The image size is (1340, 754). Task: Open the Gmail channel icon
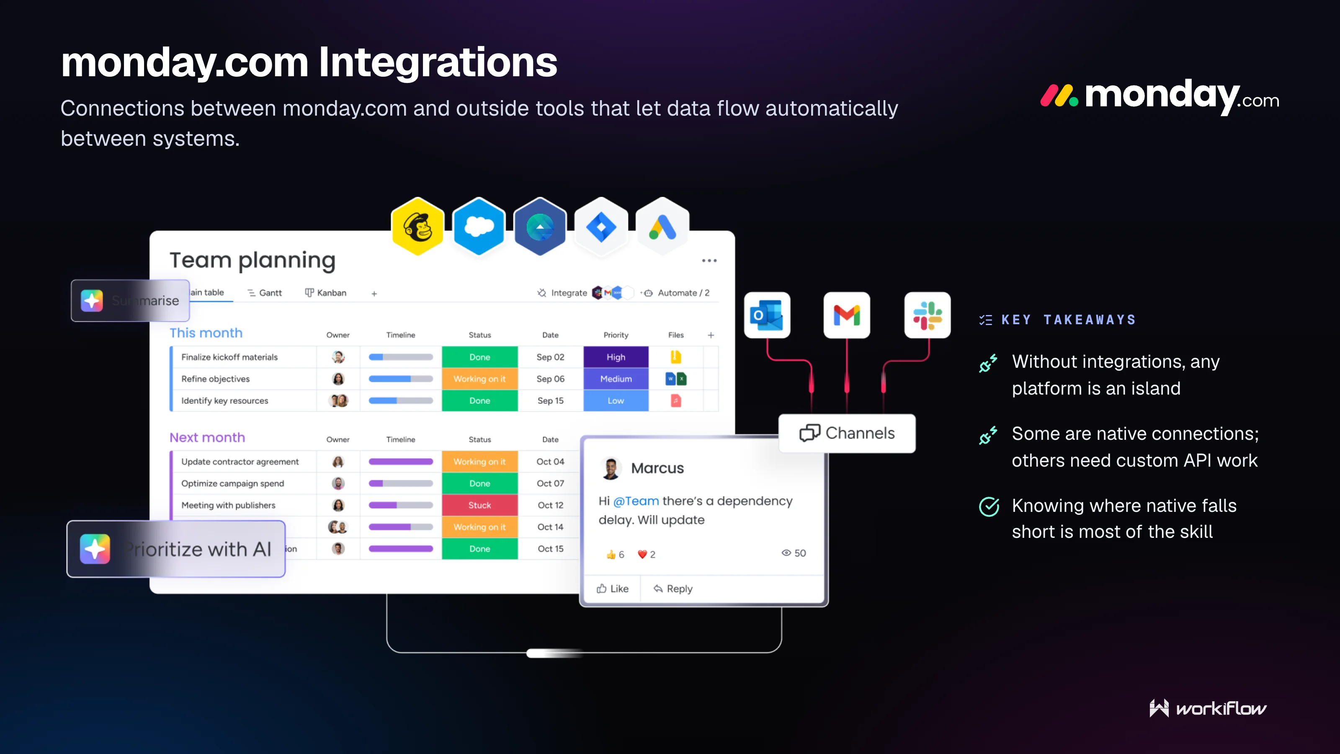[847, 315]
